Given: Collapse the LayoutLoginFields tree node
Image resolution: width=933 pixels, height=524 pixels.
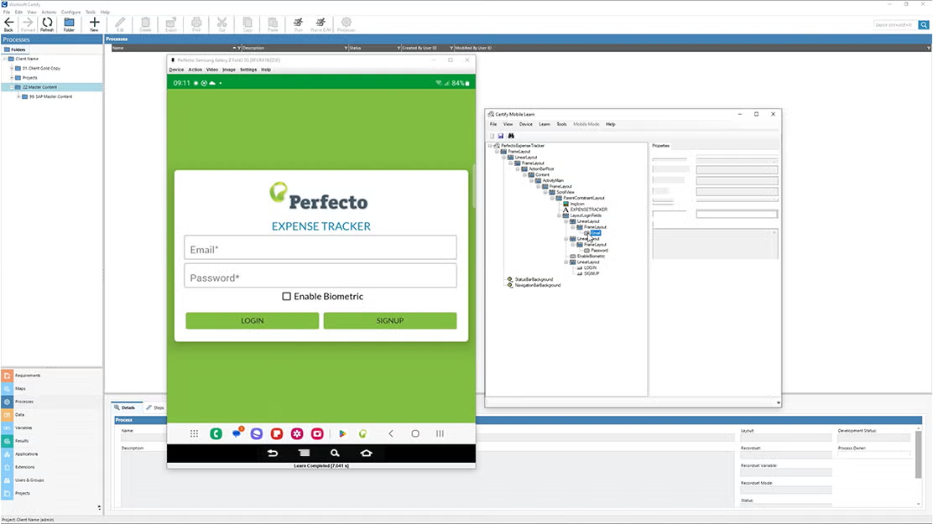Looking at the screenshot, I should click(x=558, y=215).
